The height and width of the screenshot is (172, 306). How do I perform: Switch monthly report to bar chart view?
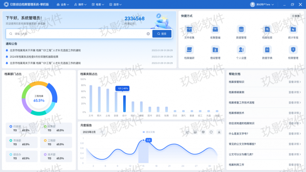[x=195, y=132]
